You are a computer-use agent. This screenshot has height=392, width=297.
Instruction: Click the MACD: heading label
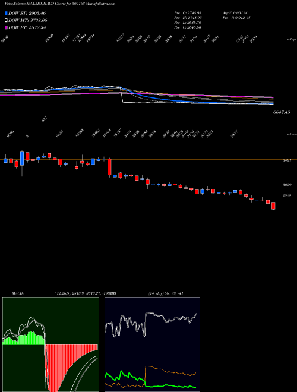tap(18, 293)
